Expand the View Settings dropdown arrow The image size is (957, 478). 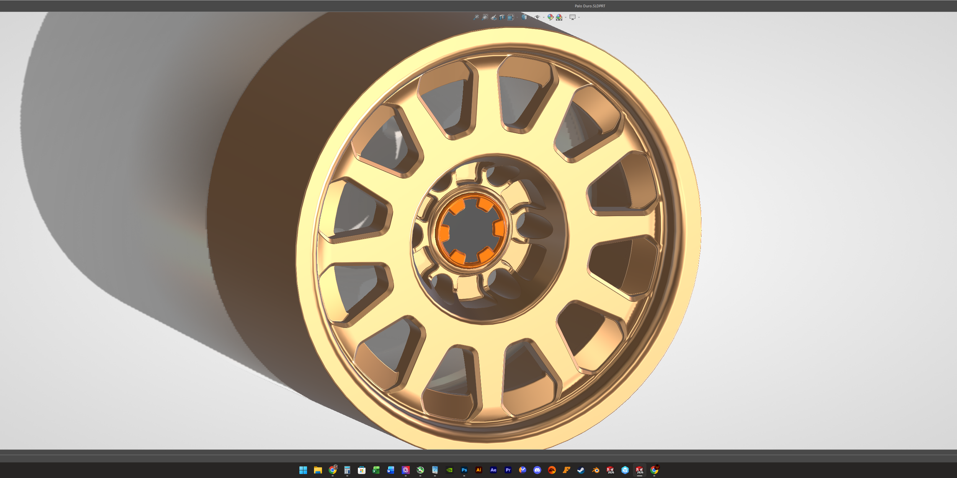[x=579, y=17]
